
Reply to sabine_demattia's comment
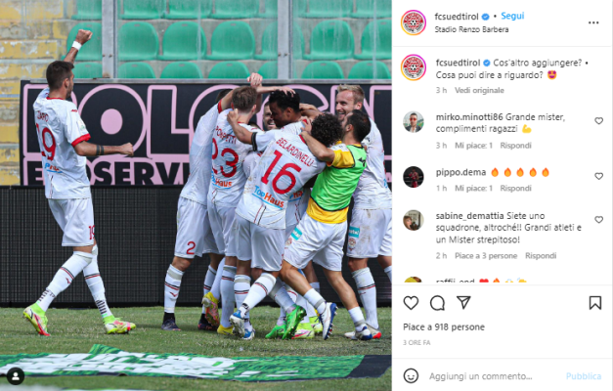pyautogui.click(x=541, y=256)
